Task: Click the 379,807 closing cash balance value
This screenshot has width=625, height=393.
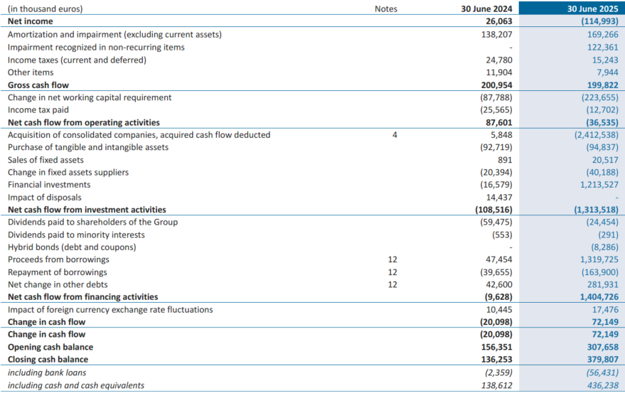Action: (x=601, y=360)
